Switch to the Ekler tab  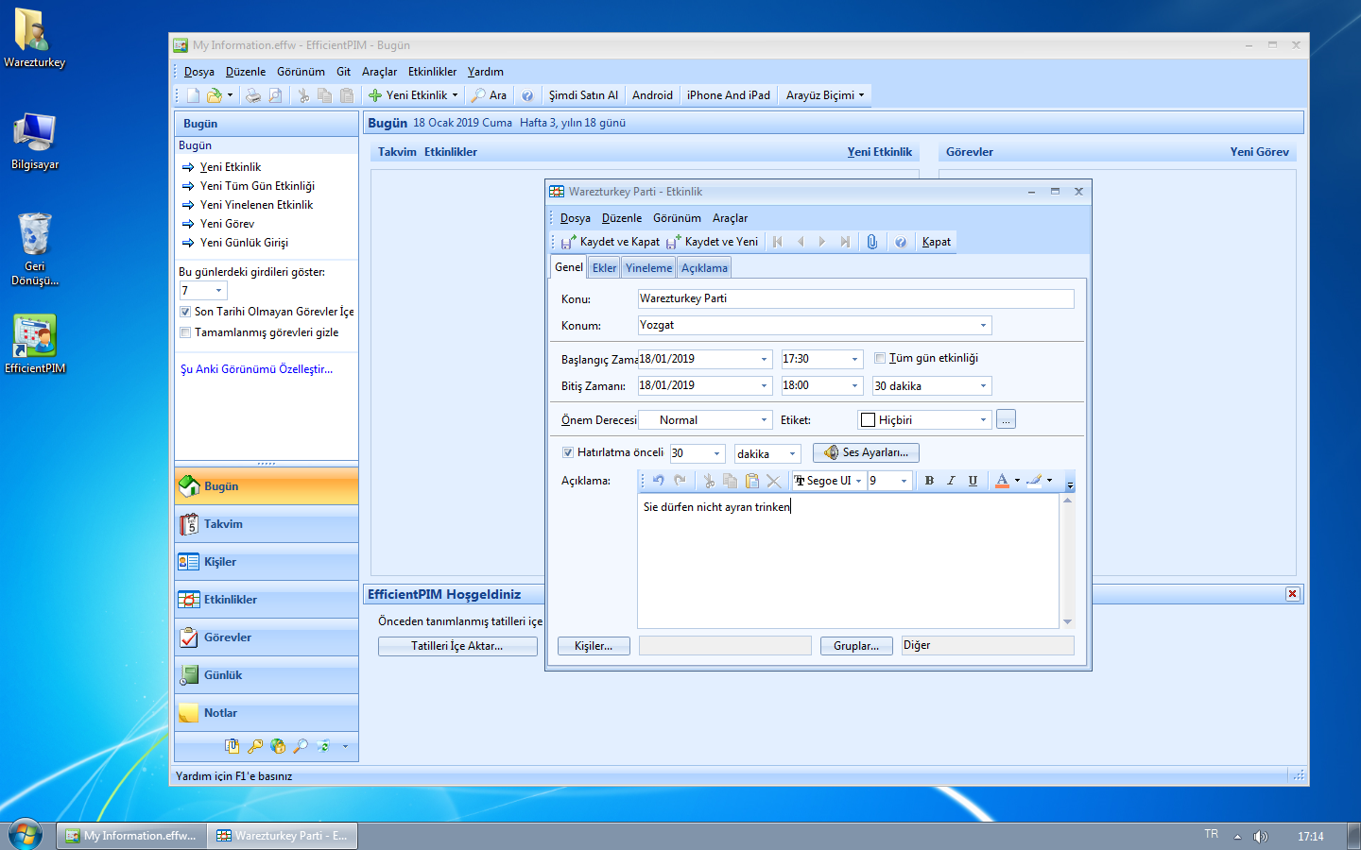(604, 268)
